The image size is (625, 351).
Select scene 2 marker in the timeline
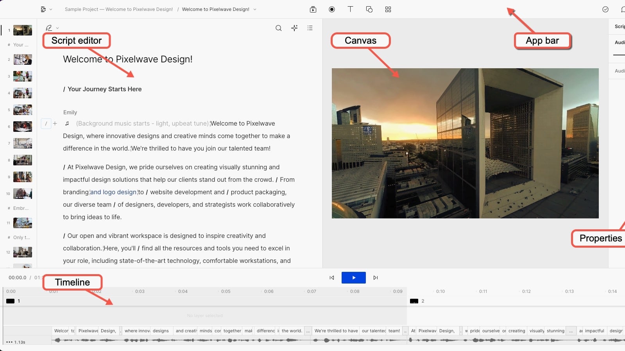tap(417, 301)
